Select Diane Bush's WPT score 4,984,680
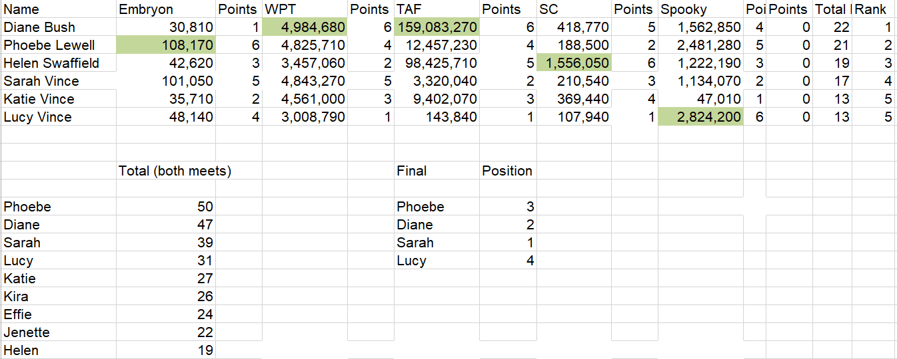The height and width of the screenshot is (359, 897). [305, 27]
